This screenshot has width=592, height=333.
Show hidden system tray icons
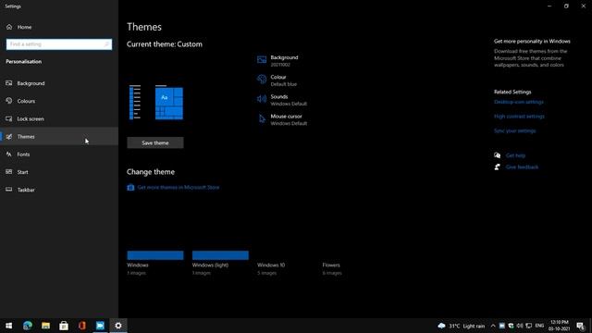[x=493, y=326]
